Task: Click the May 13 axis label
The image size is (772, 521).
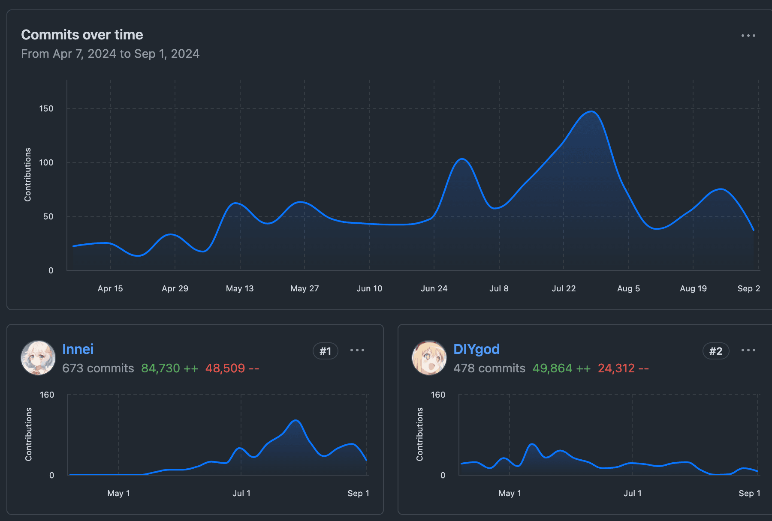Action: pyautogui.click(x=240, y=288)
